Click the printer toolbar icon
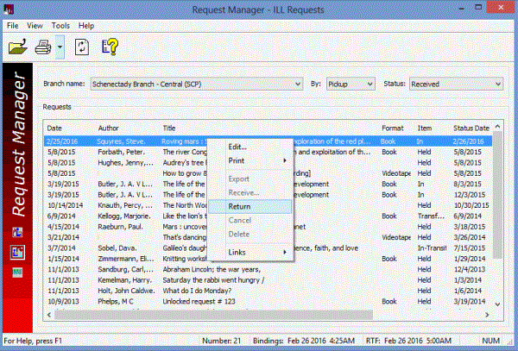The width and height of the screenshot is (518, 351). (42, 48)
